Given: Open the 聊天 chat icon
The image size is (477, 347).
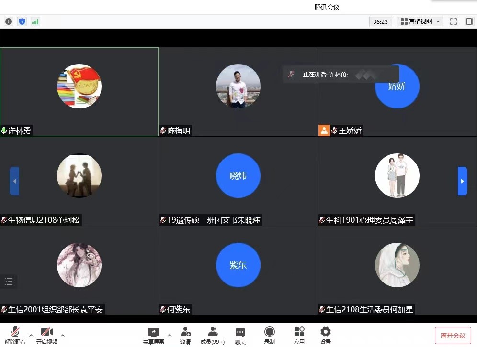Looking at the screenshot, I should (x=240, y=335).
